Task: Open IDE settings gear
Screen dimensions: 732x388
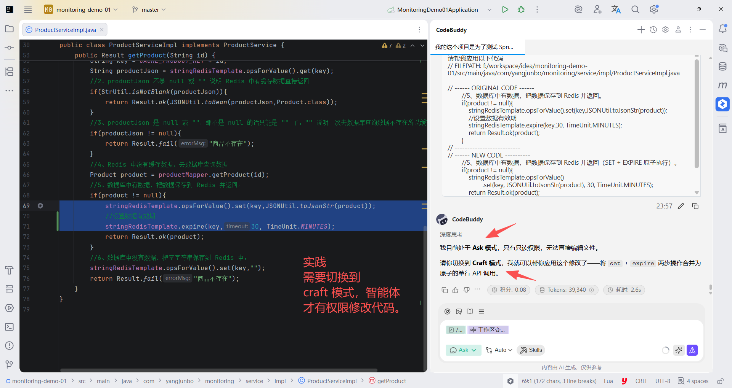Action: [x=654, y=10]
